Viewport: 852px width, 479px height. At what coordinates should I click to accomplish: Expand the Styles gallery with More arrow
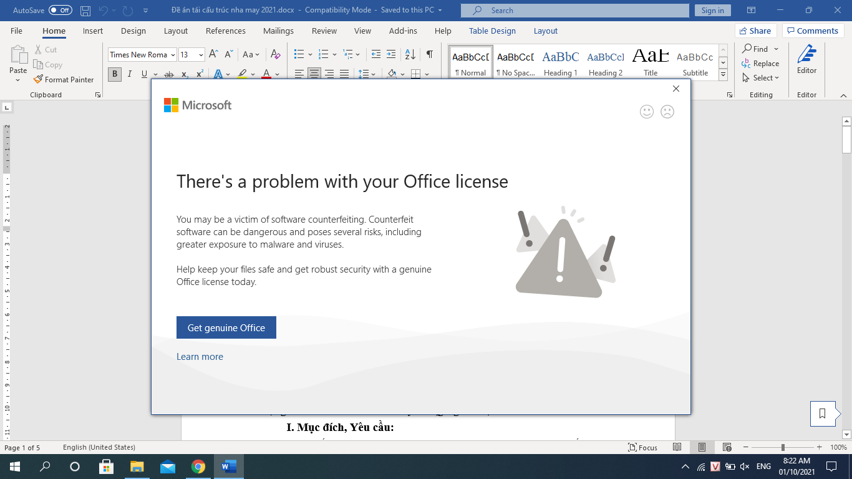click(723, 75)
